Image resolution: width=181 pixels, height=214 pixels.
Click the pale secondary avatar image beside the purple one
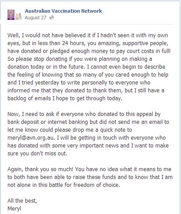click(18, 16)
